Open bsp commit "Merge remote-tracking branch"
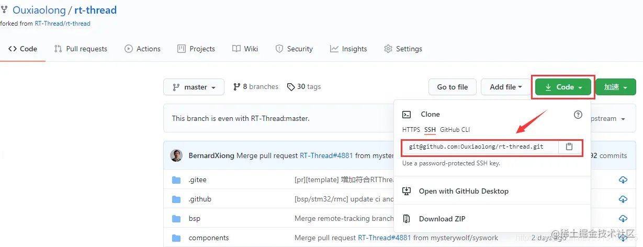This screenshot has width=643, height=247. (x=344, y=218)
